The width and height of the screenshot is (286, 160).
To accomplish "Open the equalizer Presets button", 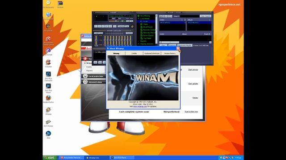I will pos(129,33).
